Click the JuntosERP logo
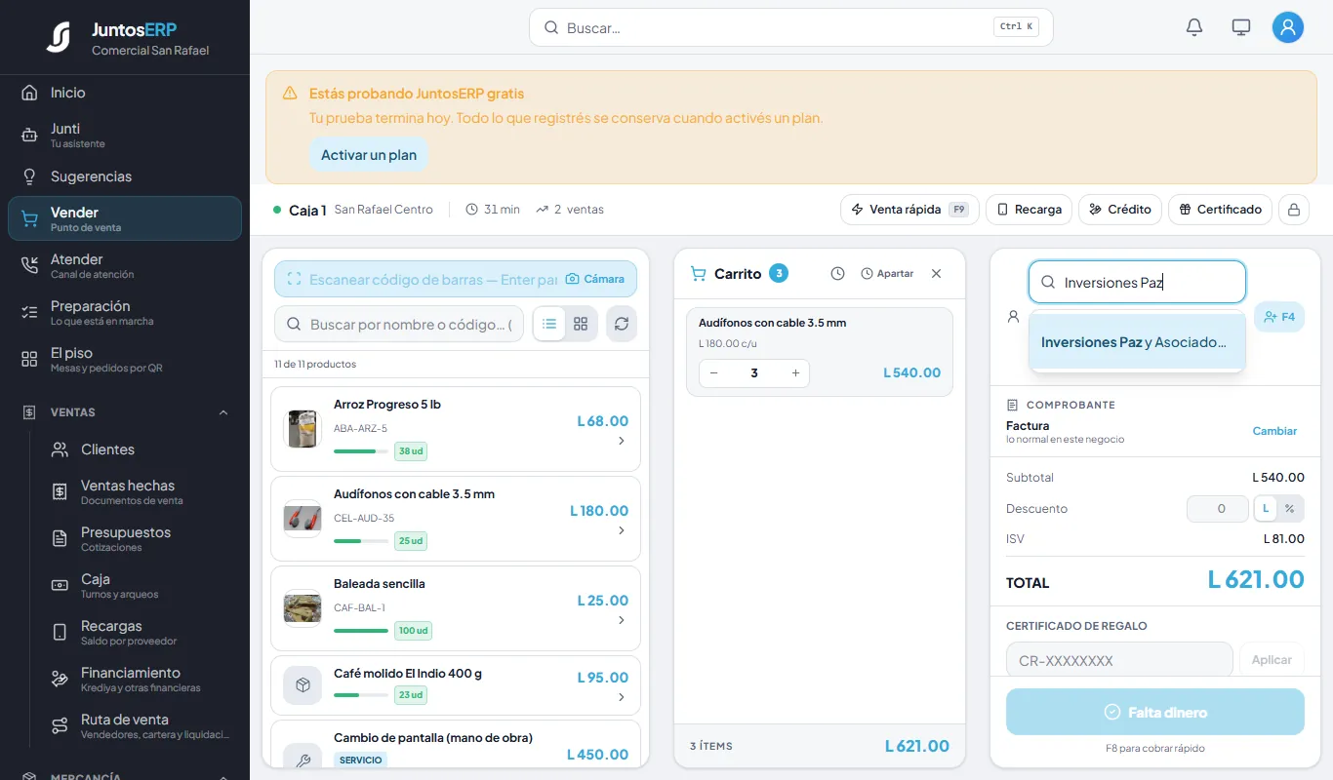Image resolution: width=1333 pixels, height=780 pixels. (59, 37)
